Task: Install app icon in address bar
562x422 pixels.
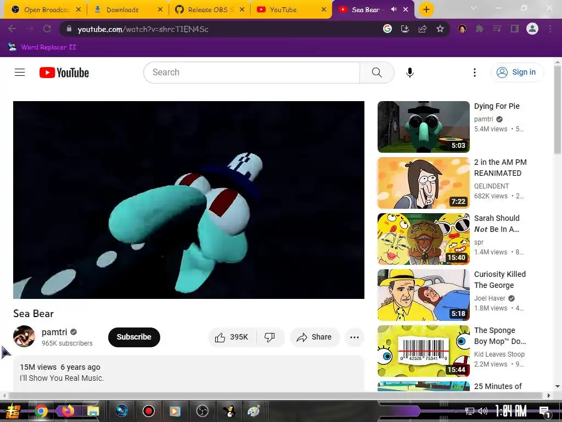Action: pos(405,29)
